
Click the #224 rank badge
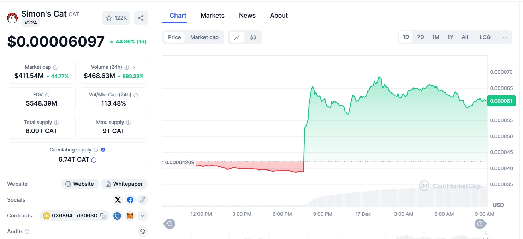tap(31, 23)
